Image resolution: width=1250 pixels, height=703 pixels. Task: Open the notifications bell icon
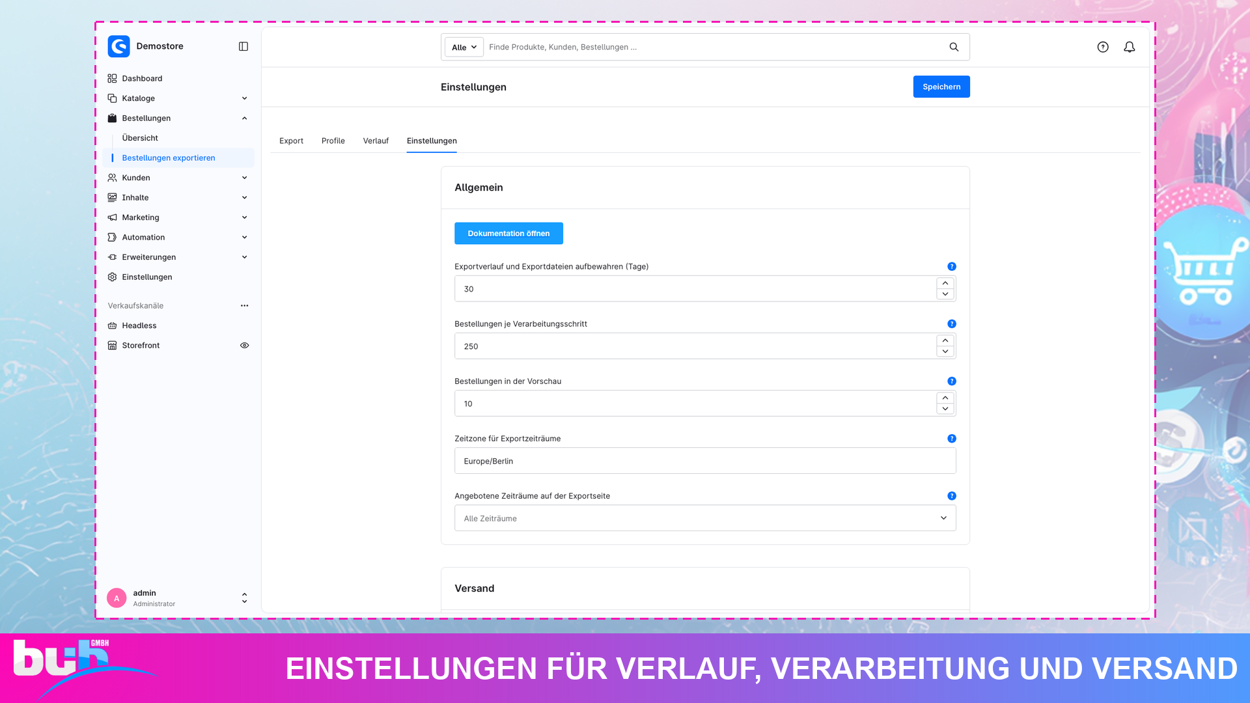(x=1130, y=47)
